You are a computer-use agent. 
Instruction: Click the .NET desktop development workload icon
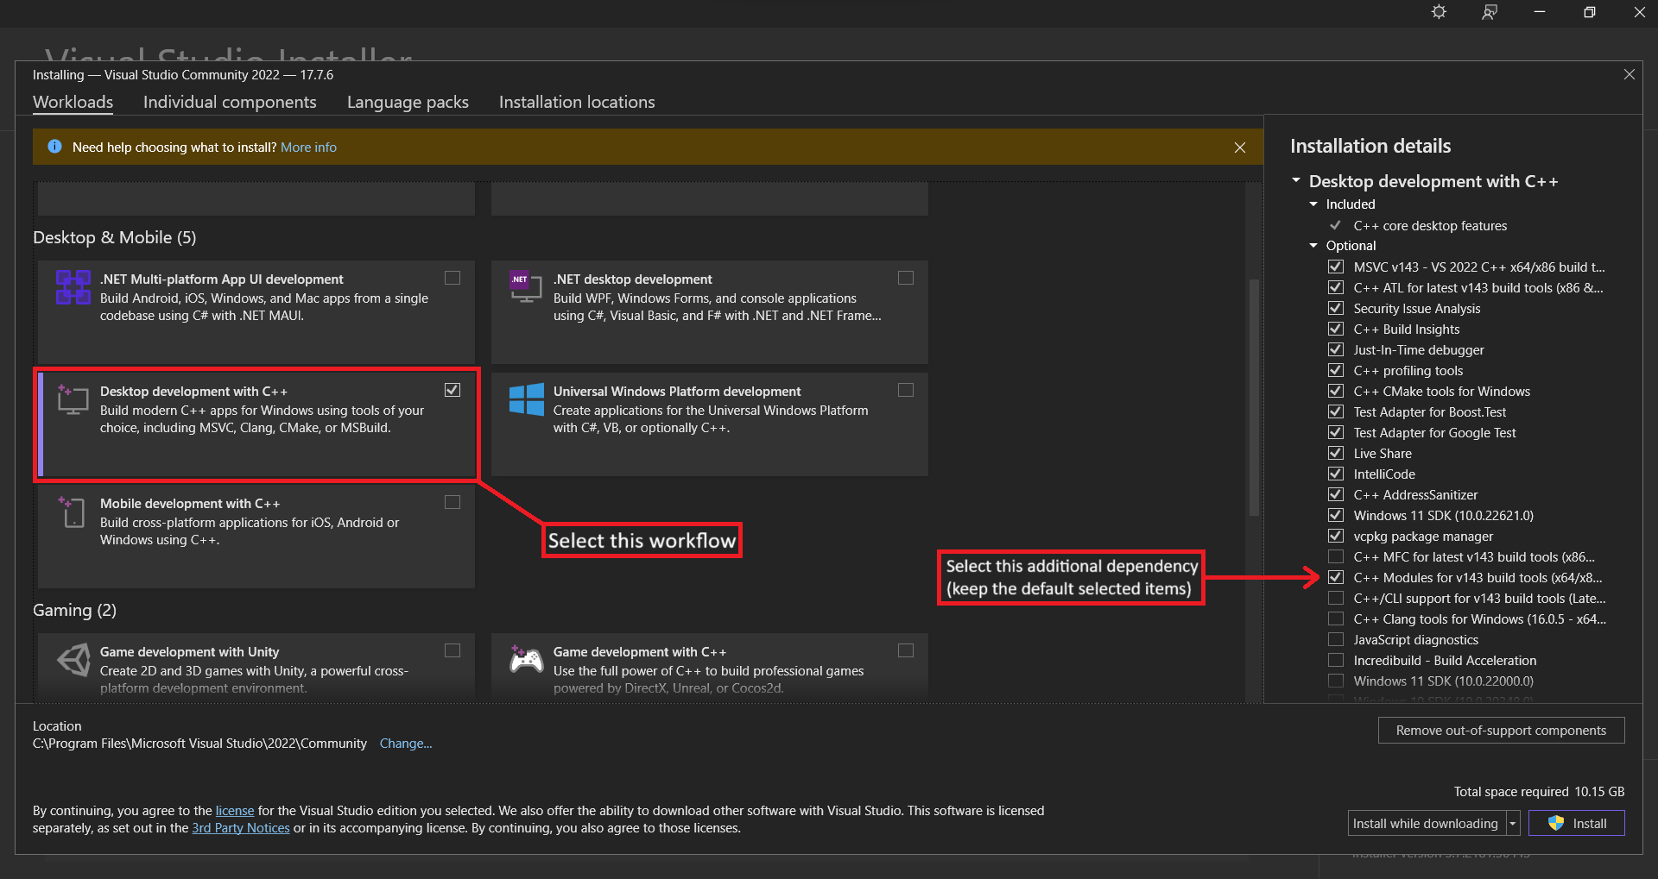[526, 287]
